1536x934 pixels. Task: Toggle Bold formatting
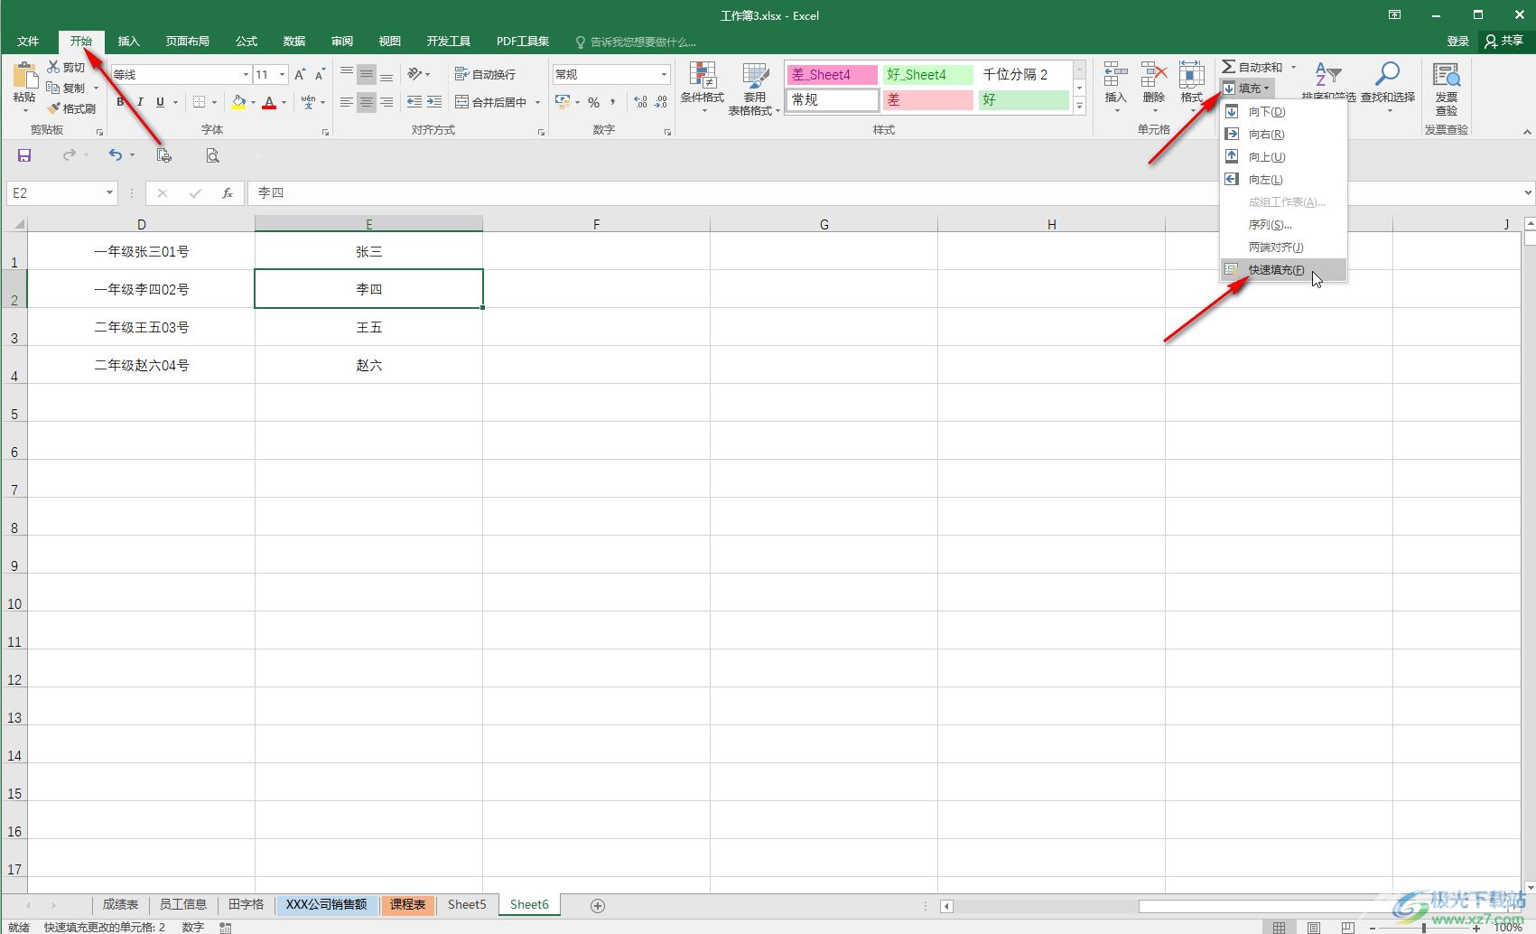pos(120,102)
